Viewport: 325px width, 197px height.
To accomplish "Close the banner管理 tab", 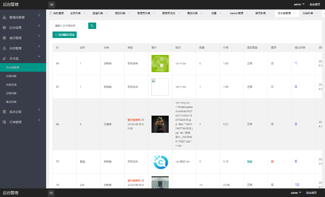I will click(247, 13).
